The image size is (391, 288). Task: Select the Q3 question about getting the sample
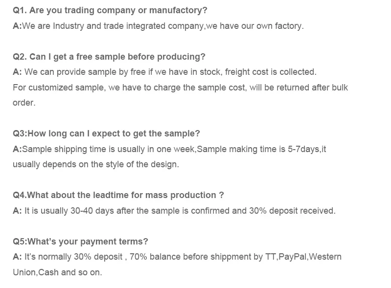tap(106, 133)
